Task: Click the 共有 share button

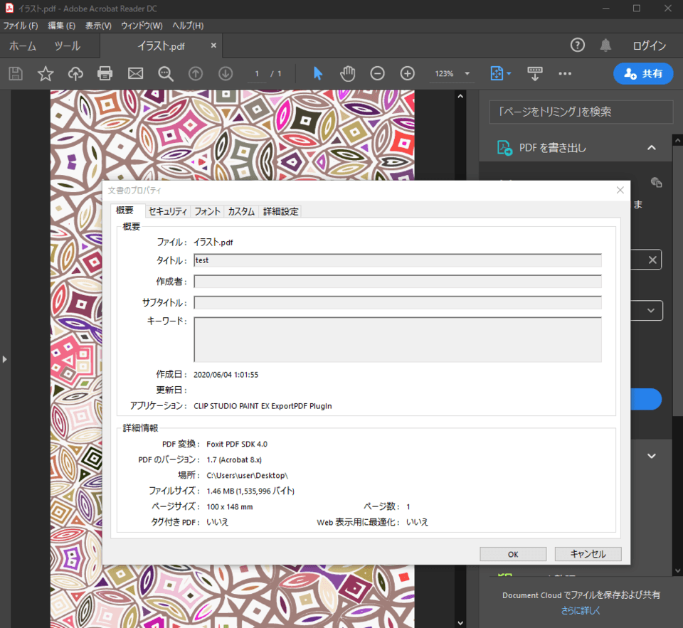Action: [x=643, y=73]
